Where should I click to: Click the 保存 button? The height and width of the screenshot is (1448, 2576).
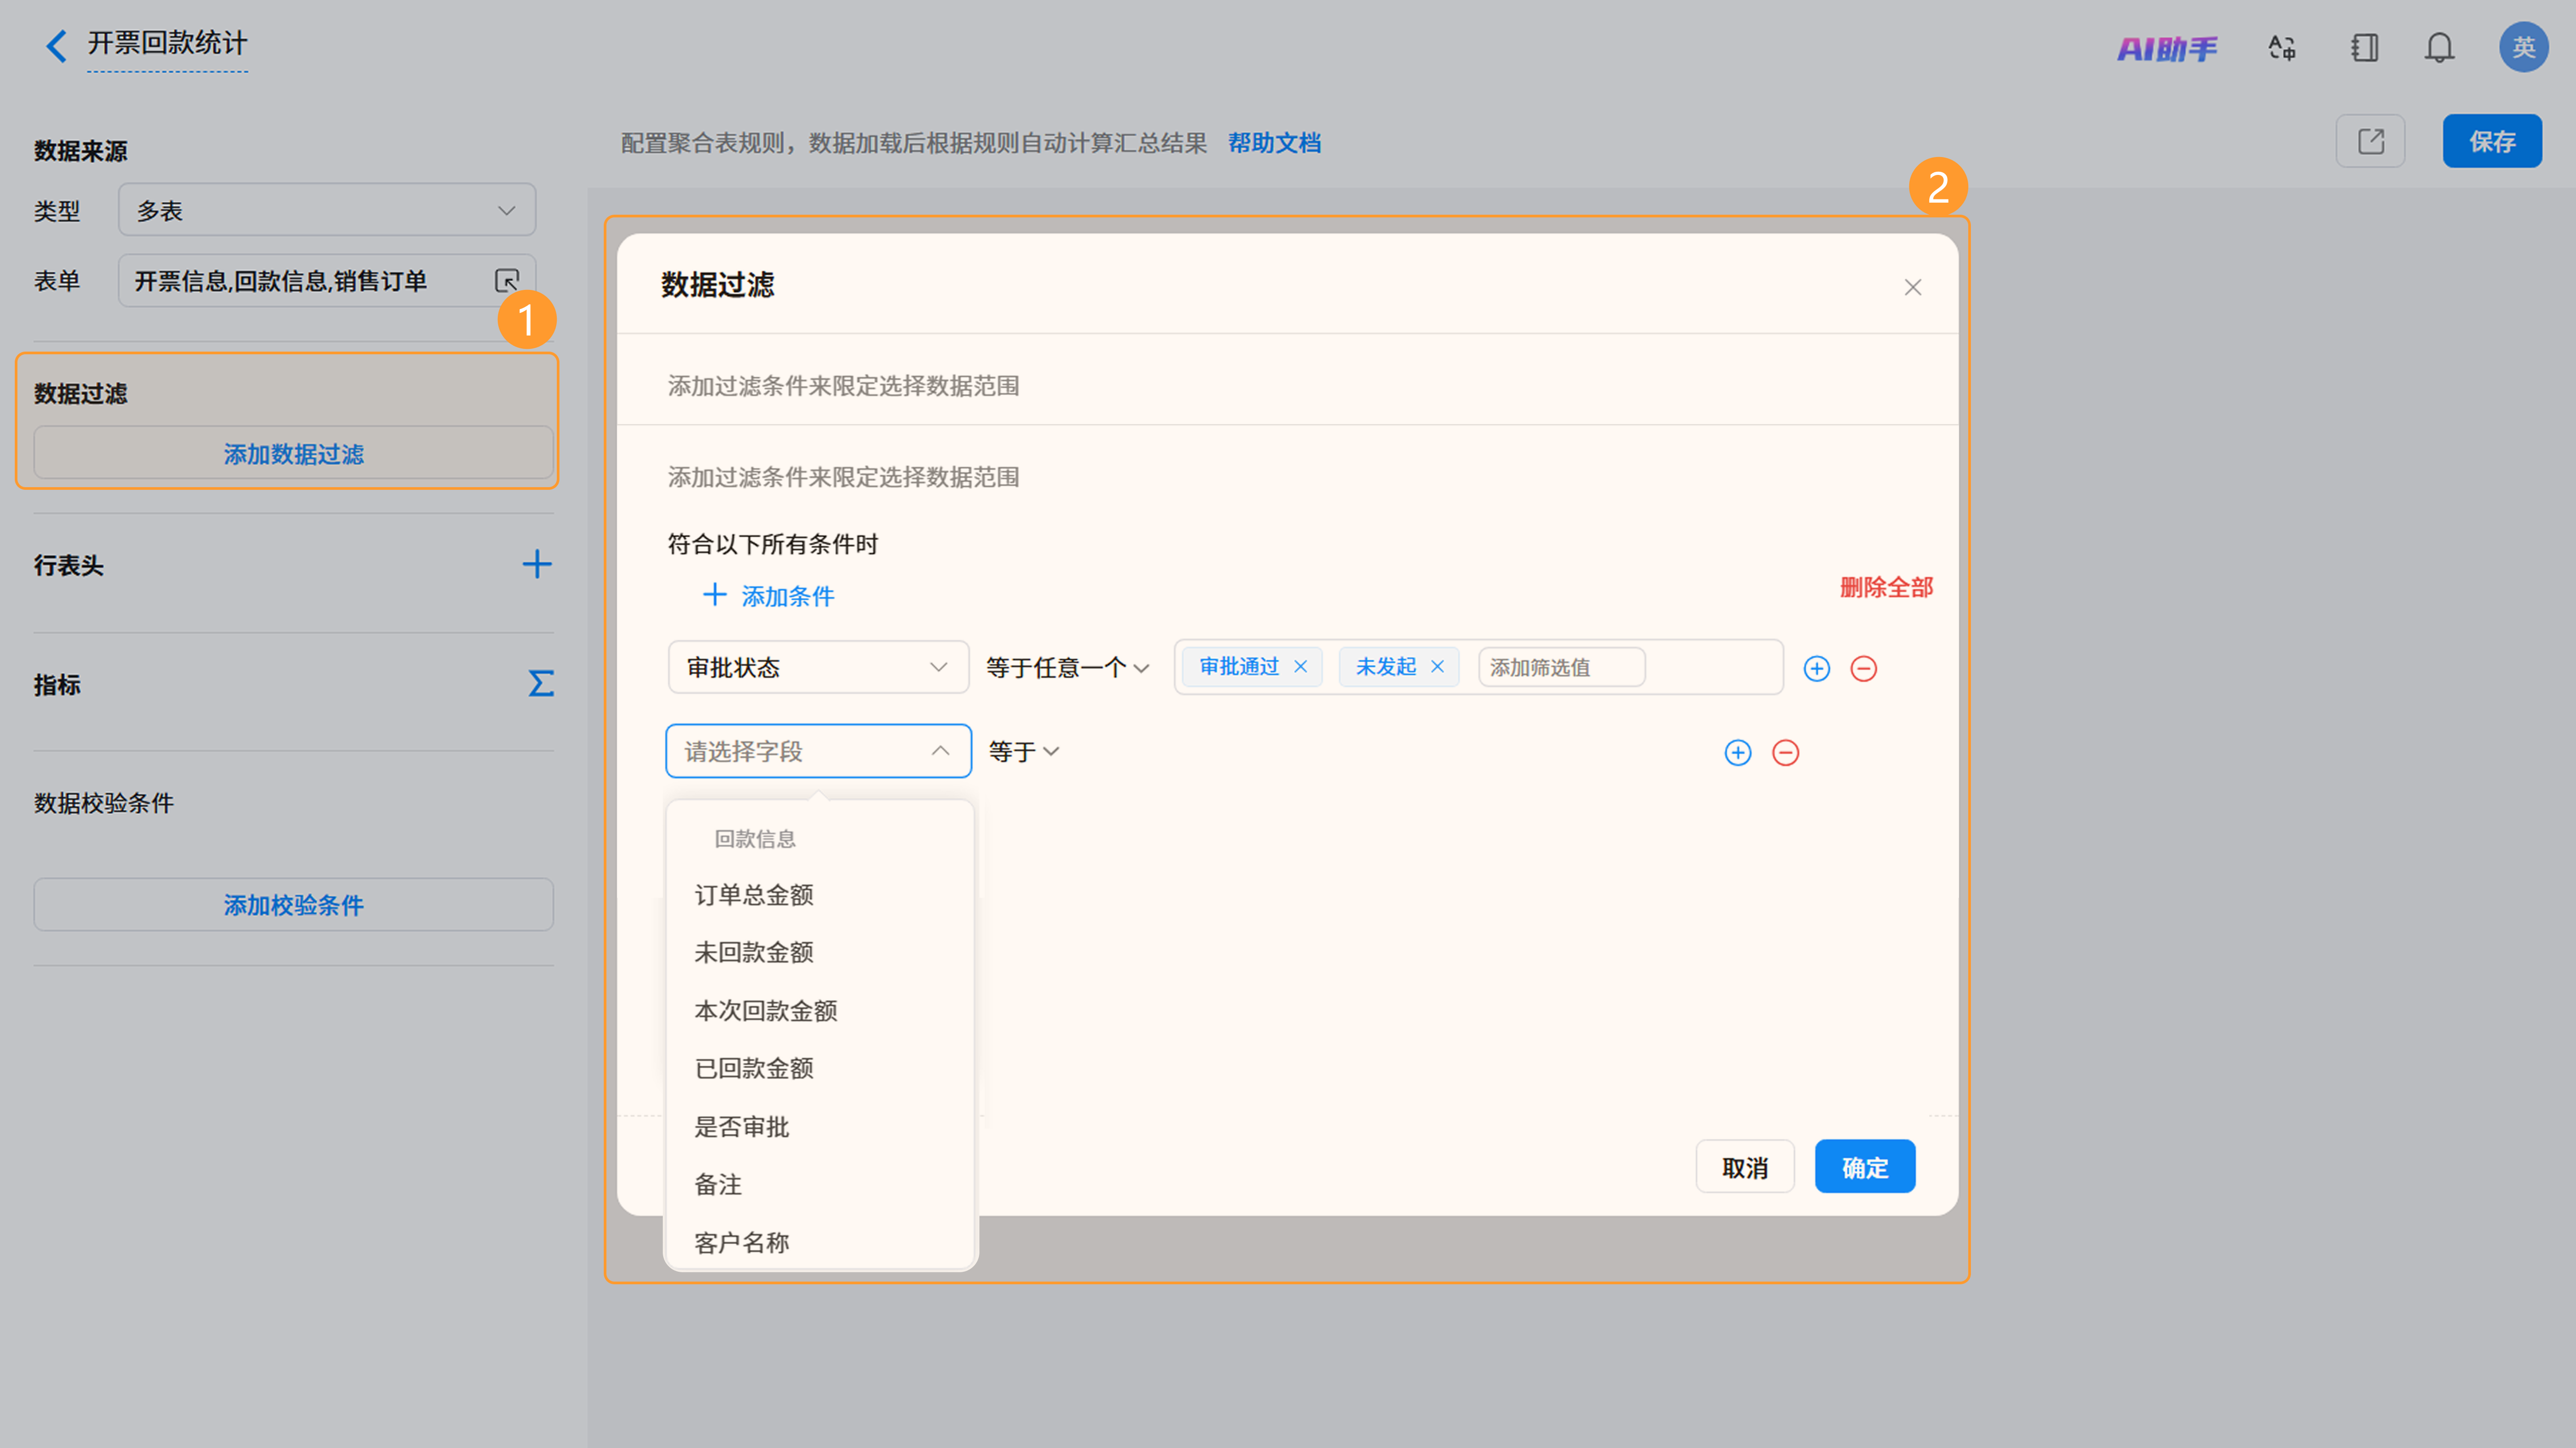pos(2492,141)
